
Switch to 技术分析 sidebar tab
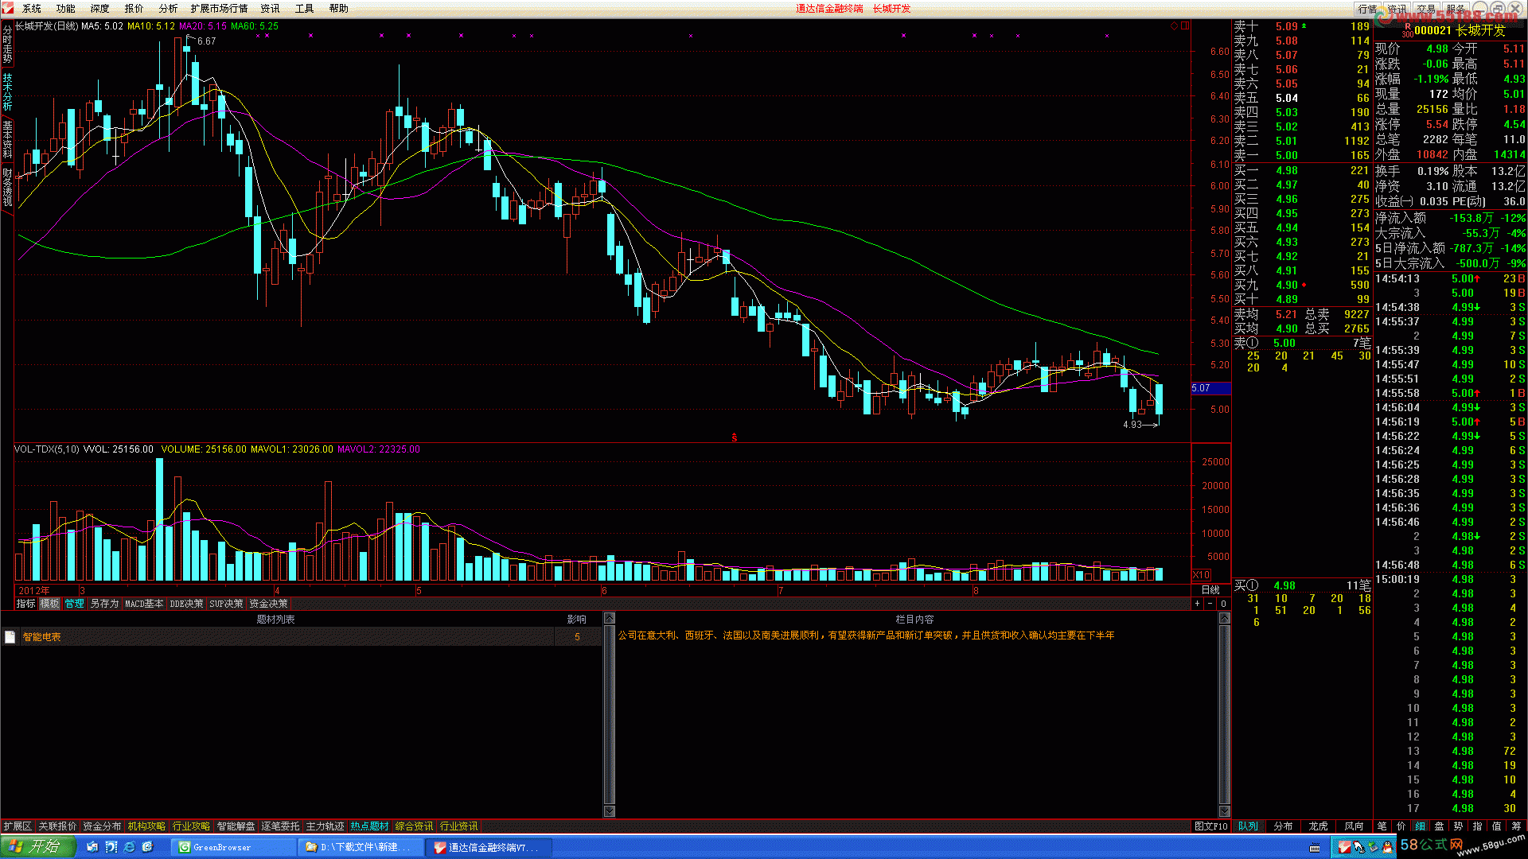coord(7,92)
